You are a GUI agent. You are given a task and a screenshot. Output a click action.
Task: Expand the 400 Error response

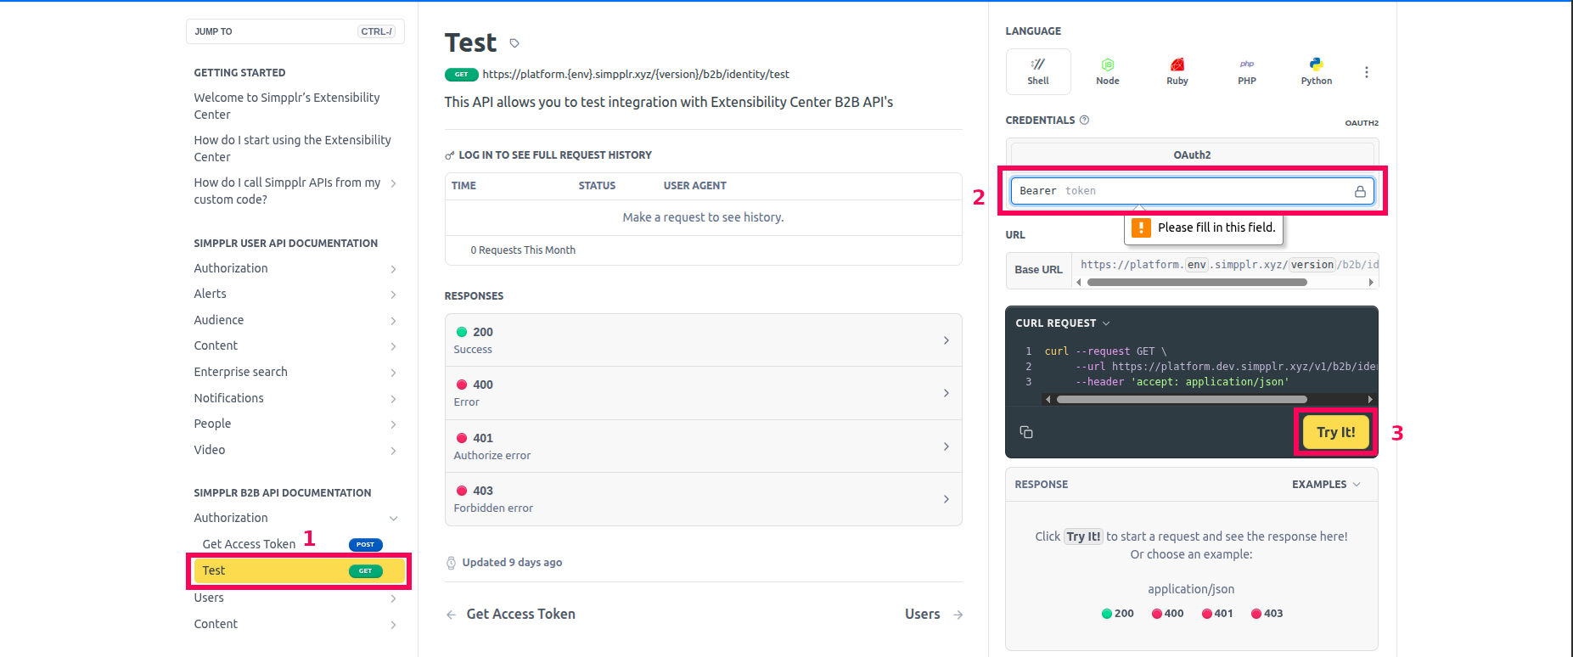click(x=703, y=393)
